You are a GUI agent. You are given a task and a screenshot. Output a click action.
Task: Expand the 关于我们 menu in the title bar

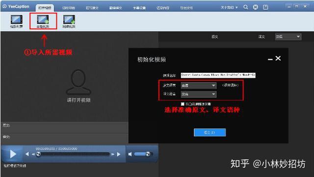[x=229, y=7]
